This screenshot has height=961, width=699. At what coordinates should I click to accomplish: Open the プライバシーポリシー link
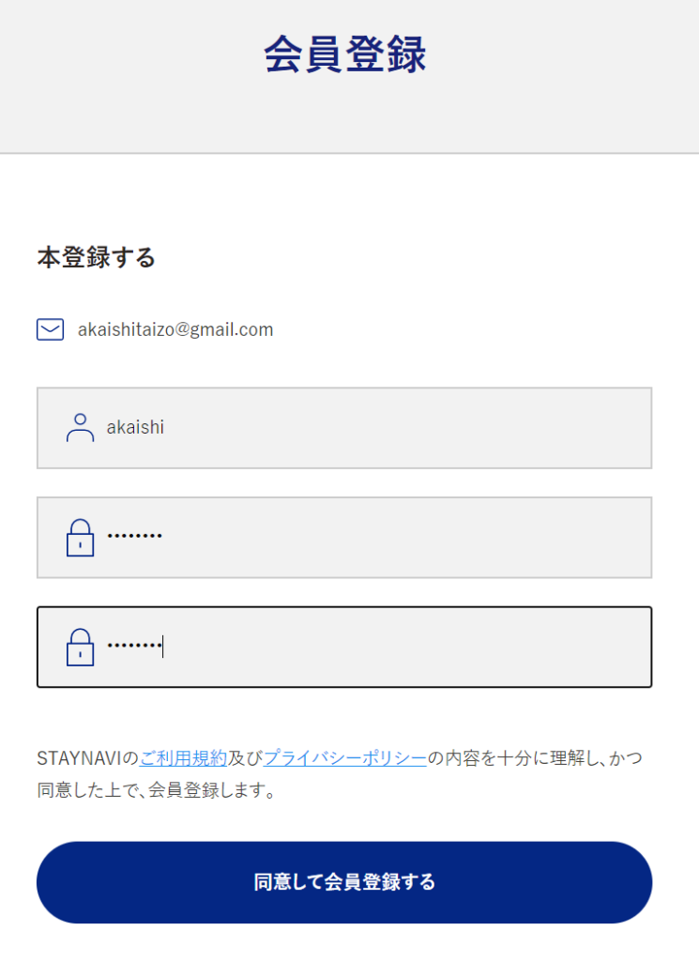(x=344, y=758)
